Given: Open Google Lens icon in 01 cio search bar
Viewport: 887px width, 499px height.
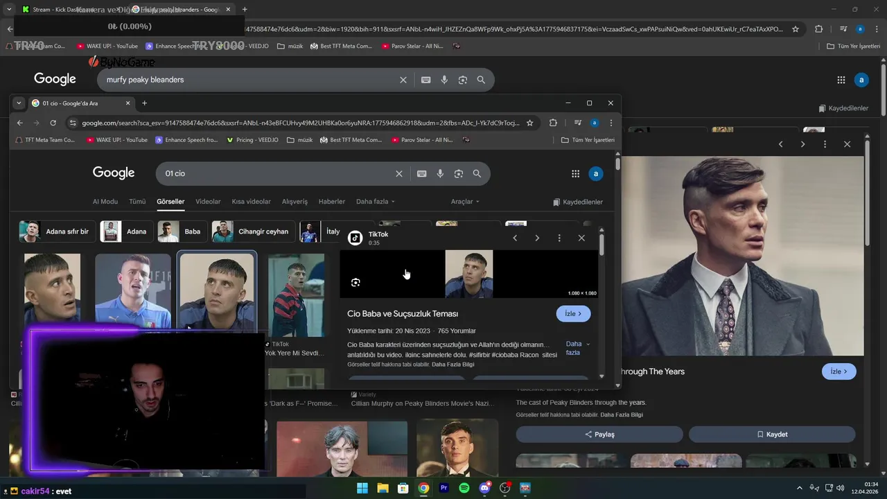Looking at the screenshot, I should coord(458,173).
